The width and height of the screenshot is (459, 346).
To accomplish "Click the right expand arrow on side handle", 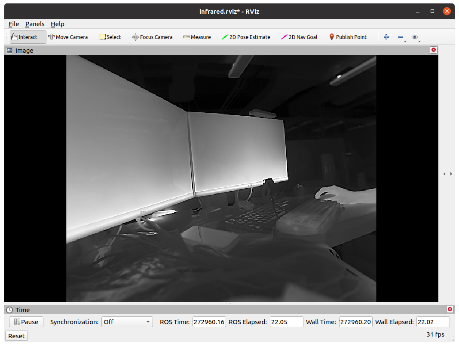I will [x=451, y=174].
